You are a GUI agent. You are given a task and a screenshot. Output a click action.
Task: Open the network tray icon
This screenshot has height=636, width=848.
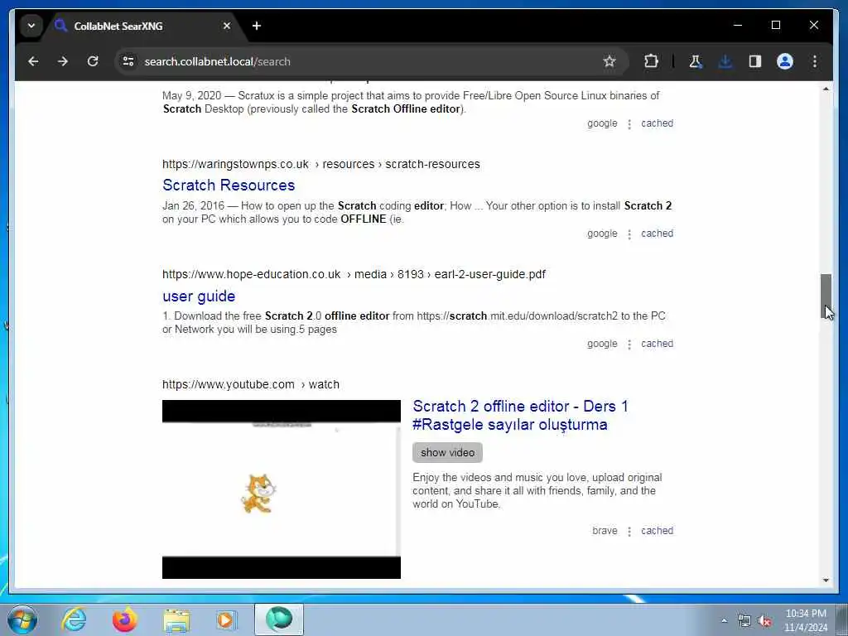[x=744, y=621]
